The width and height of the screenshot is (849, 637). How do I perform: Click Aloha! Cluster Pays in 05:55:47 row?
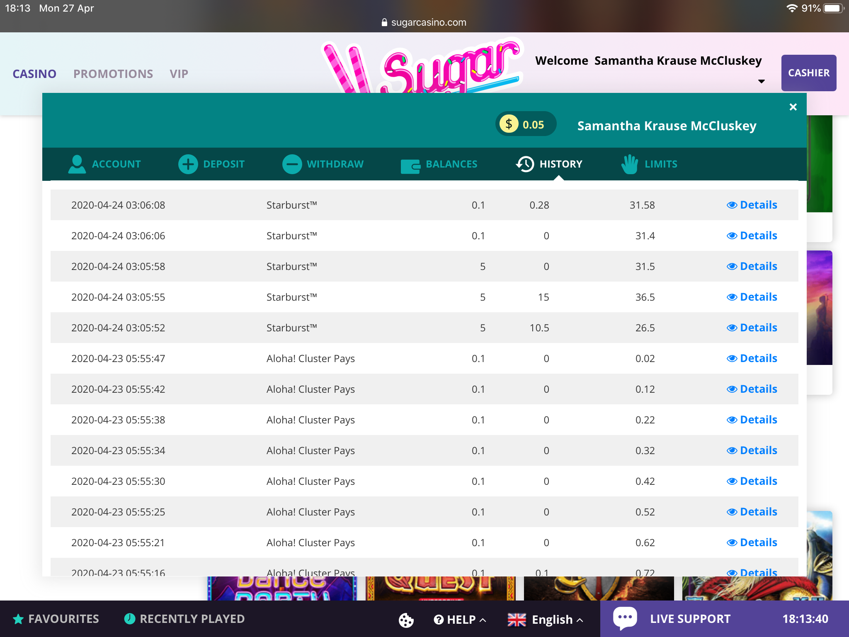310,359
